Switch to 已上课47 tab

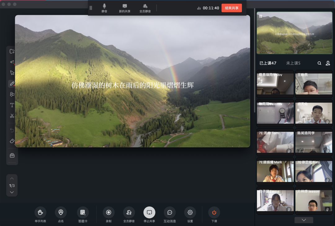pyautogui.click(x=268, y=63)
